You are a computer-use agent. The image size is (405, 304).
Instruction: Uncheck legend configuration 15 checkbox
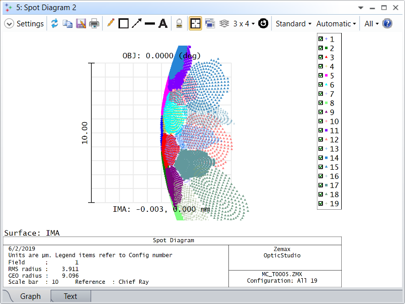click(x=320, y=167)
